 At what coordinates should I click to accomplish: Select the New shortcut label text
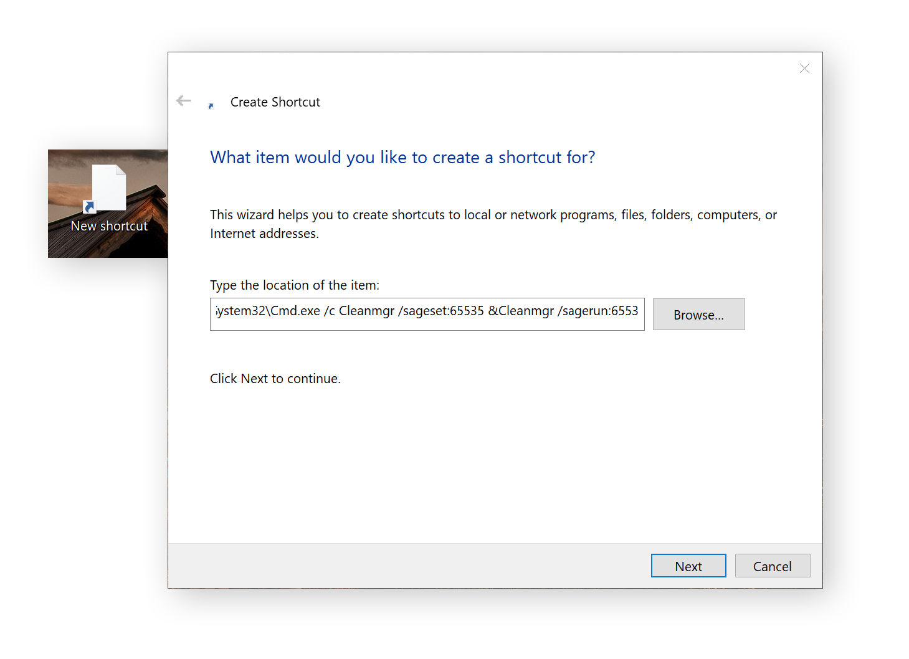pos(109,225)
